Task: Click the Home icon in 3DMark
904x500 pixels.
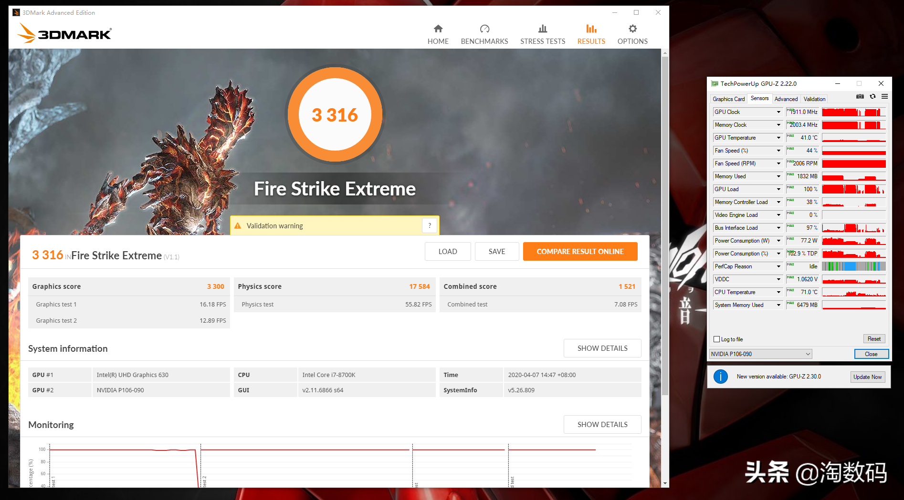Action: [438, 29]
